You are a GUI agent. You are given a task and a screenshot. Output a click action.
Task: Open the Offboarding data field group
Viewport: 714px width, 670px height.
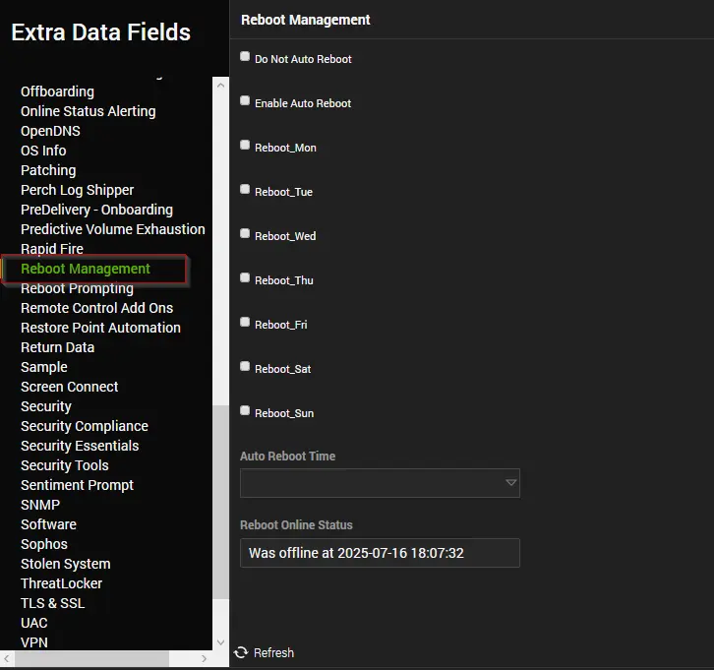(x=57, y=91)
